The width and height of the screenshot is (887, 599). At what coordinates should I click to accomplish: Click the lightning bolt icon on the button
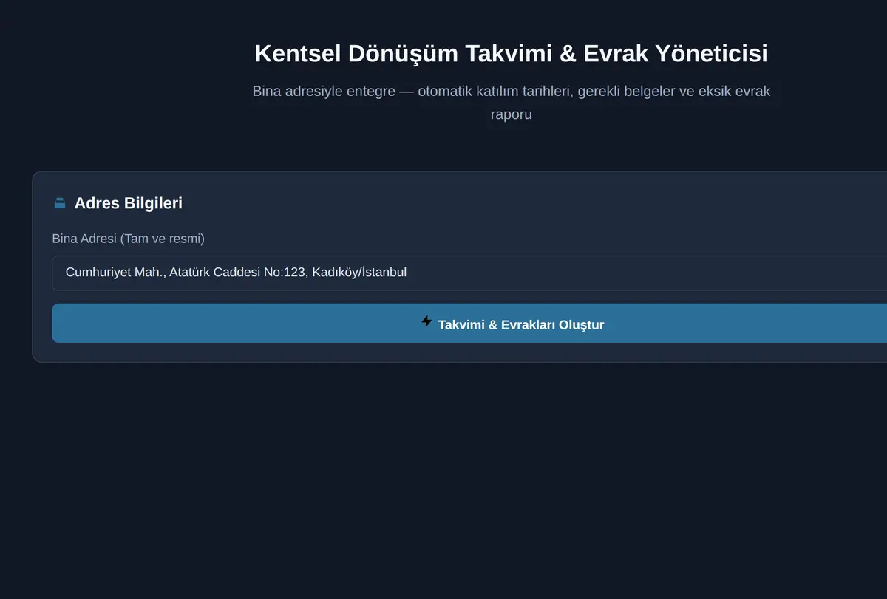pyautogui.click(x=426, y=321)
